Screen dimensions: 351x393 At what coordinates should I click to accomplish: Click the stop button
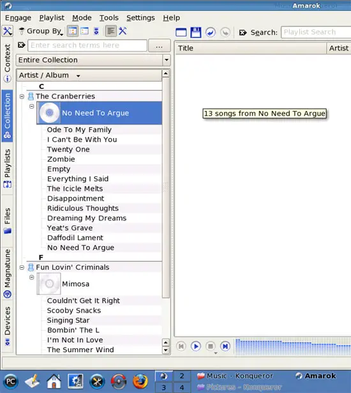[211, 346]
